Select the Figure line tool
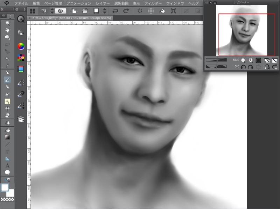Image resolution: width=280 pixels, height=209 pixels. click(x=7, y=144)
